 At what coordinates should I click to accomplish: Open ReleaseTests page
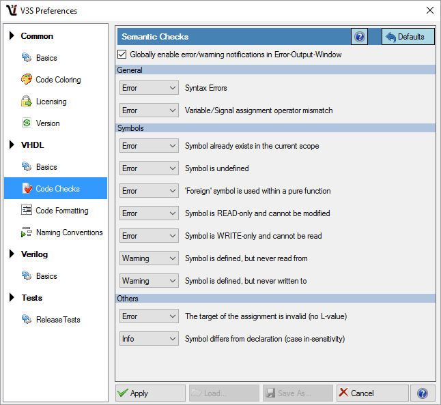[x=56, y=319]
